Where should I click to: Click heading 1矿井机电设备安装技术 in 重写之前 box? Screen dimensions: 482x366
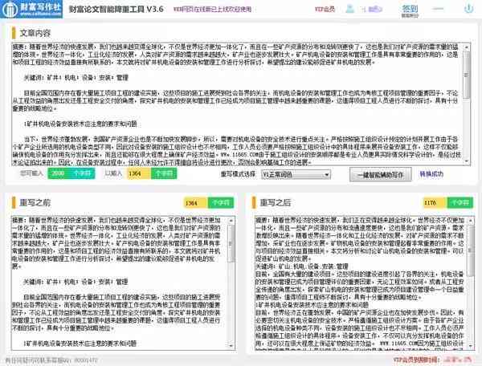(x=80, y=343)
